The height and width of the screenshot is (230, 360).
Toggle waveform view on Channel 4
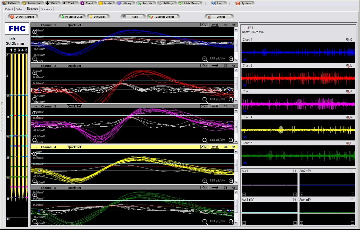tap(204, 147)
